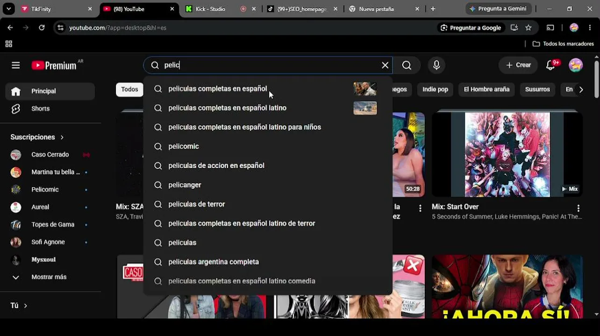Click the address bar URL
The height and width of the screenshot is (336, 600).
(118, 28)
